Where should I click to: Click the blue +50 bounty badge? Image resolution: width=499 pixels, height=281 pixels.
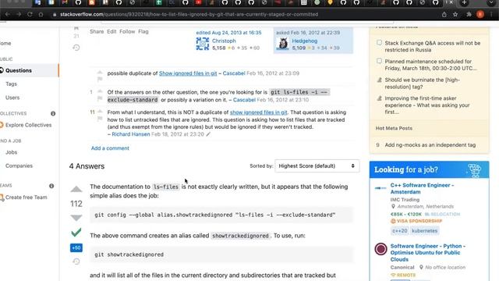click(76, 247)
